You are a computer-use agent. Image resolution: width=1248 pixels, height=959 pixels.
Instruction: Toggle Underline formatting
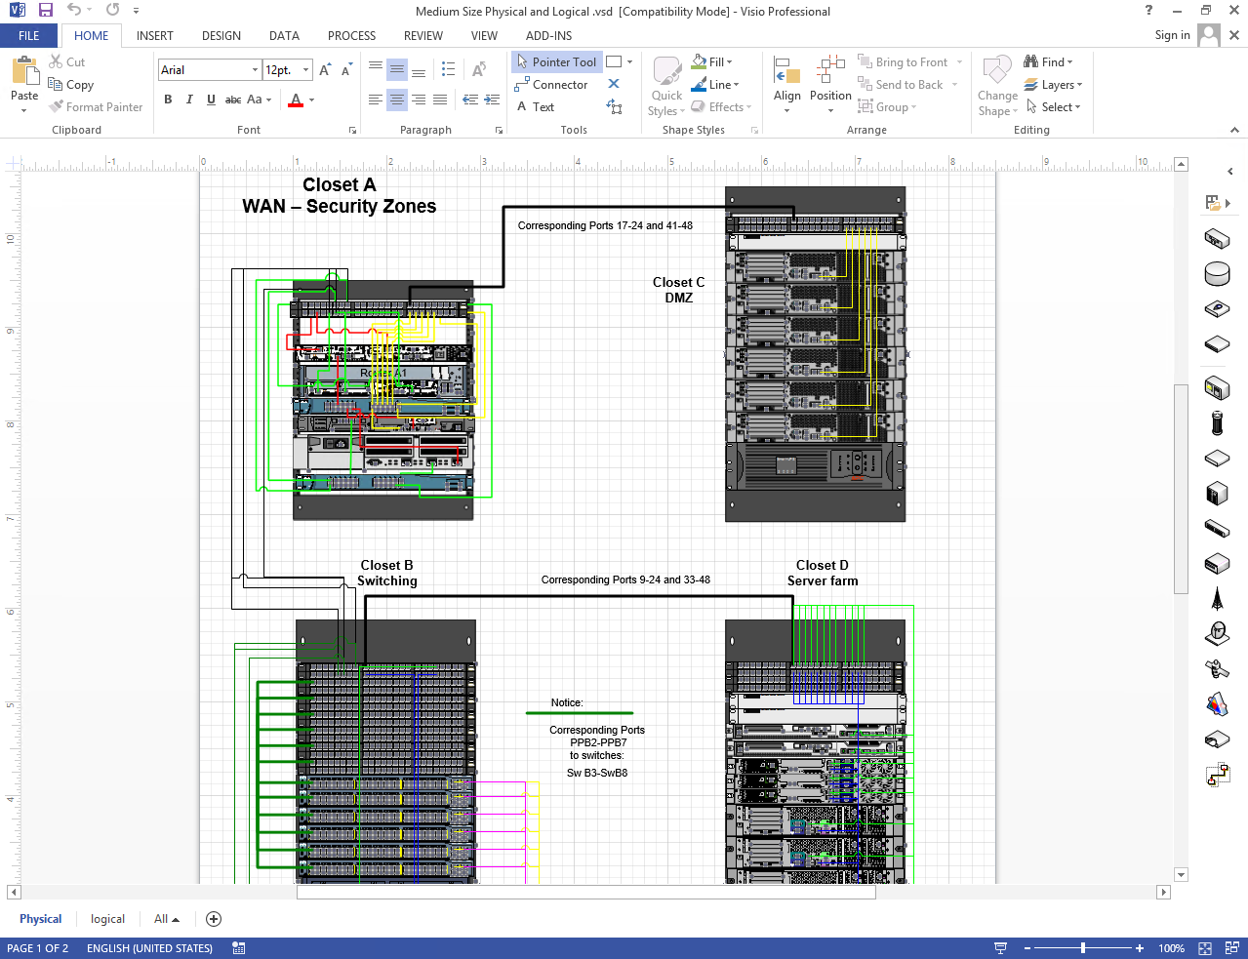pos(211,100)
